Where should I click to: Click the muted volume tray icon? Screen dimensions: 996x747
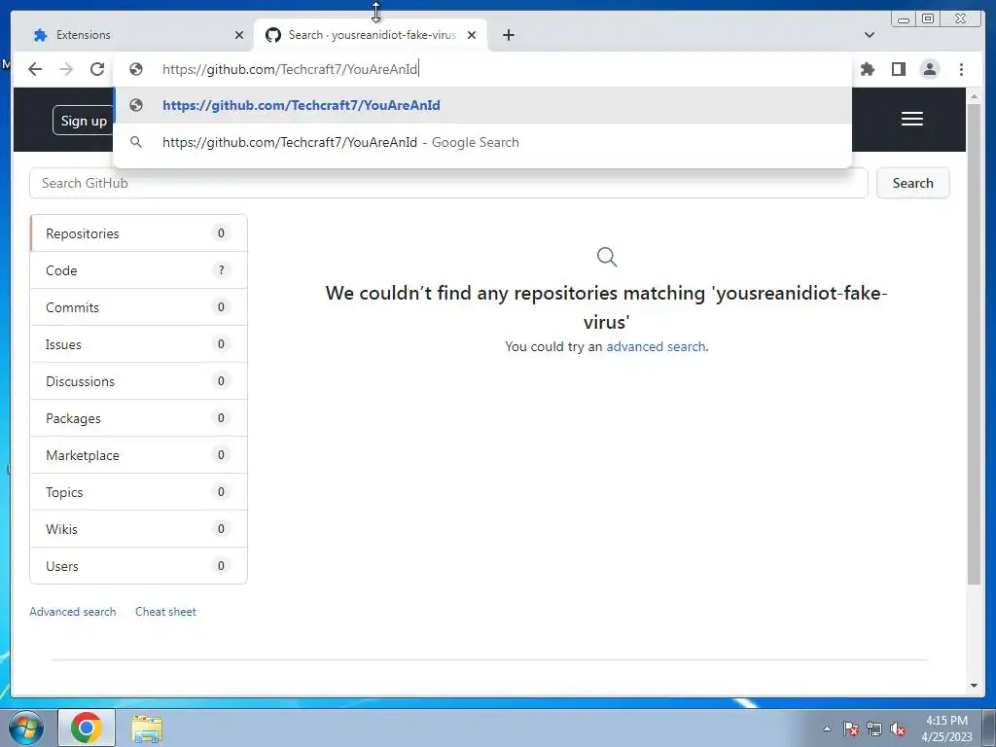tap(898, 729)
